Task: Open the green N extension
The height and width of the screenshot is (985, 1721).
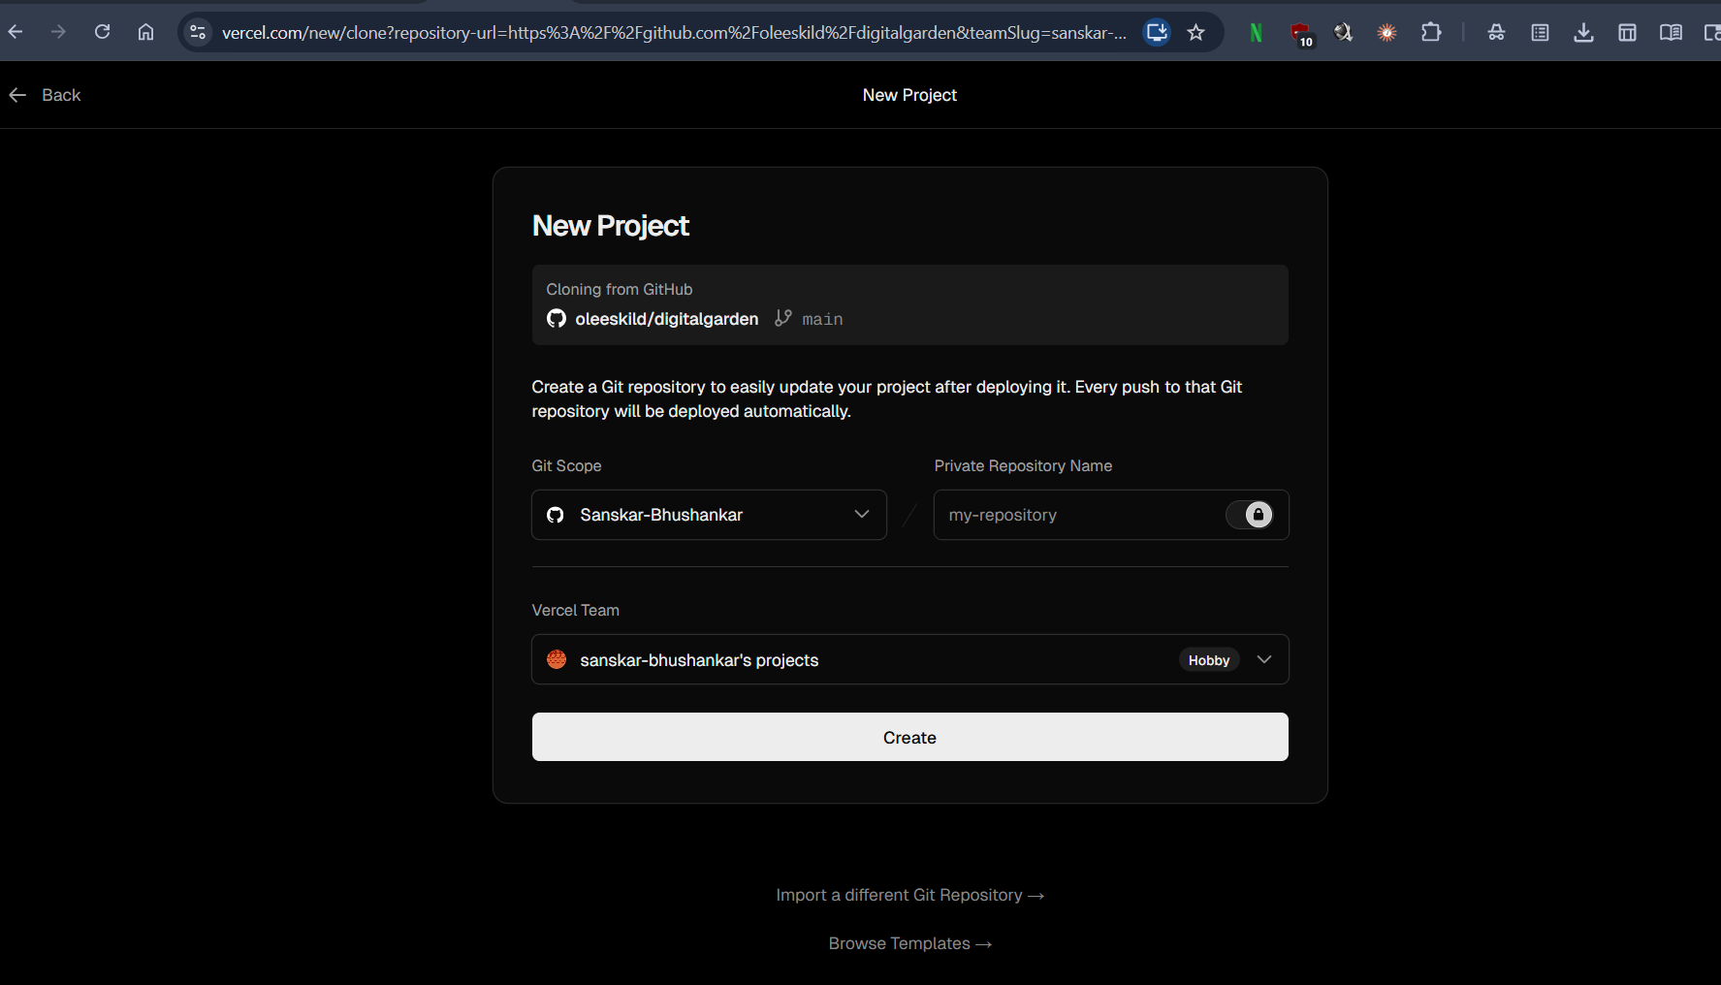Action: point(1256,33)
